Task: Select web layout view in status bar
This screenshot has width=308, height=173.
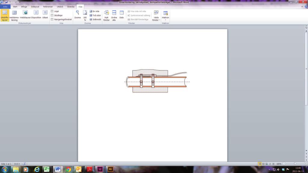Action: [x=266, y=164]
